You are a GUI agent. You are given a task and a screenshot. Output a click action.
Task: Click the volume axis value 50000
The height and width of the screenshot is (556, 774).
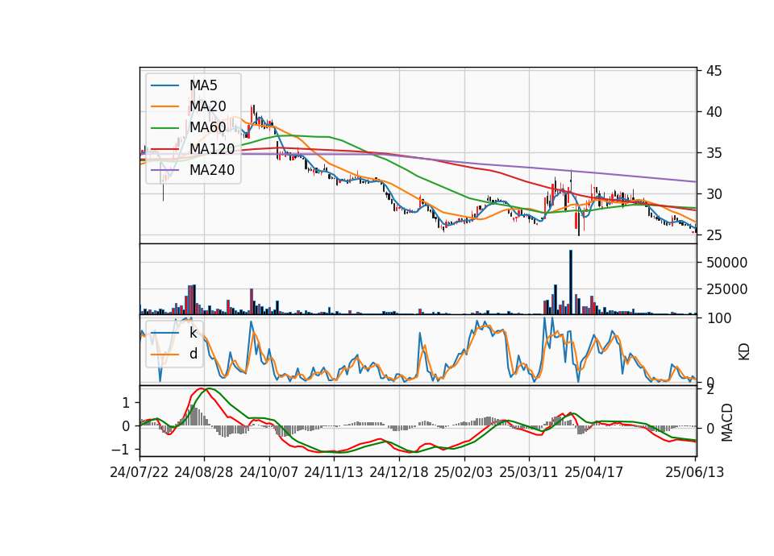726,263
